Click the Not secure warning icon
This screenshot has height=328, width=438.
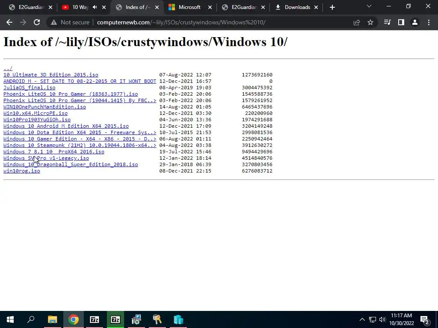[x=53, y=22]
